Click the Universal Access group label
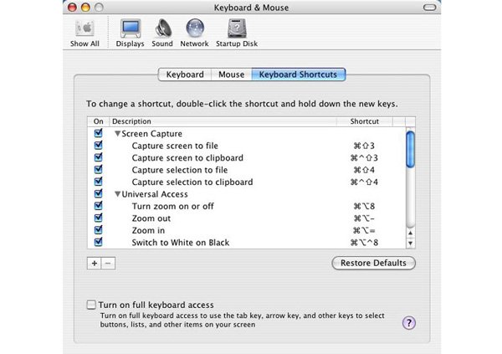This screenshot has width=502, height=354. click(x=155, y=194)
